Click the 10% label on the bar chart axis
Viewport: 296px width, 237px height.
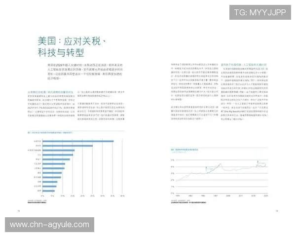click(63, 196)
